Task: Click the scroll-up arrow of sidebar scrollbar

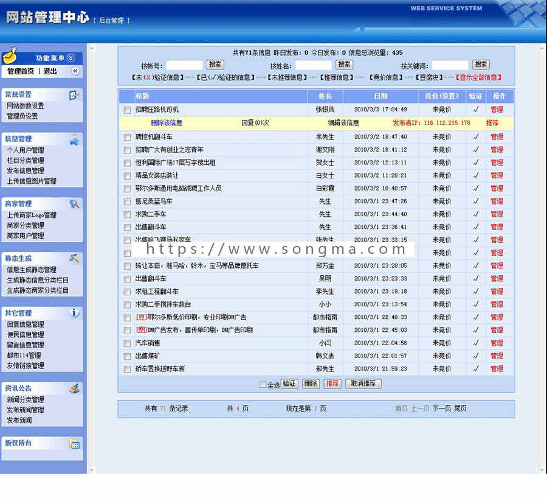Action: pos(91,48)
